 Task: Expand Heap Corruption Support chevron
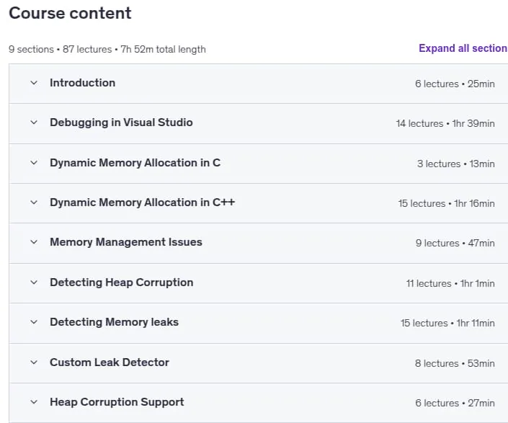coord(34,402)
